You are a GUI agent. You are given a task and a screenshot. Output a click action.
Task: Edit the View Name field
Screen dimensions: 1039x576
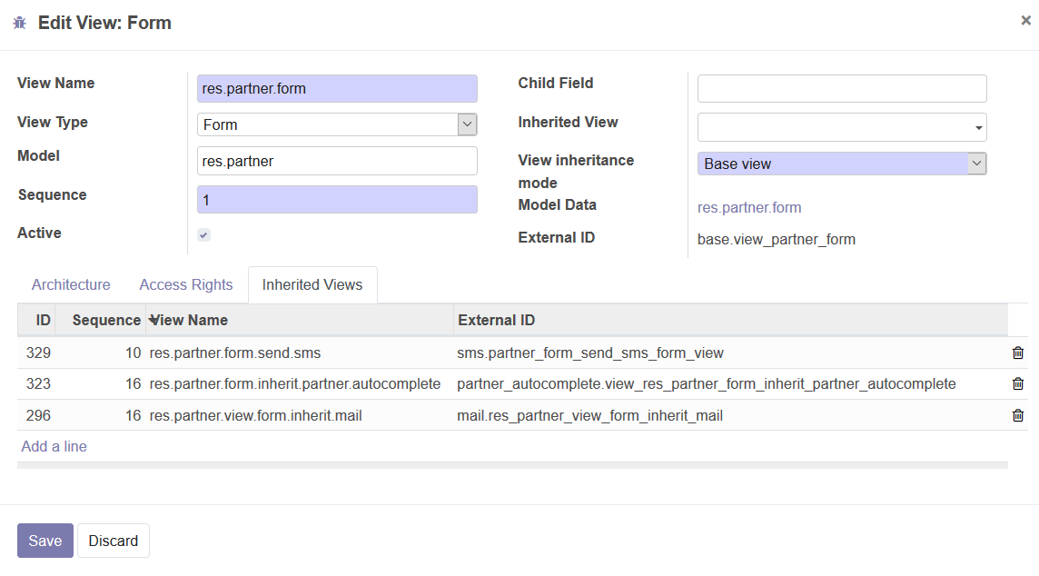[x=337, y=89]
